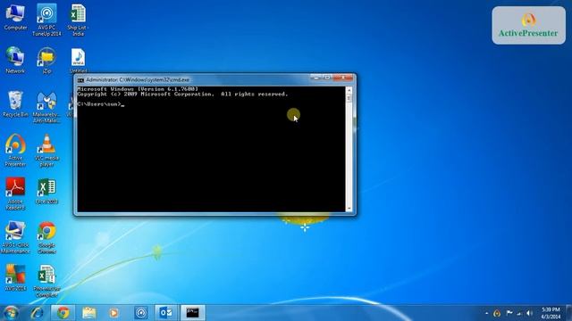Open the Windows Start menu
The image size is (572, 321).
[x=11, y=313]
